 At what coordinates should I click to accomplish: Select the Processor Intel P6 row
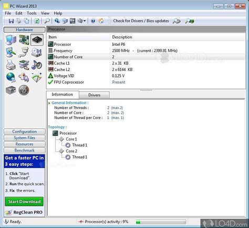pyautogui.click(x=146, y=44)
